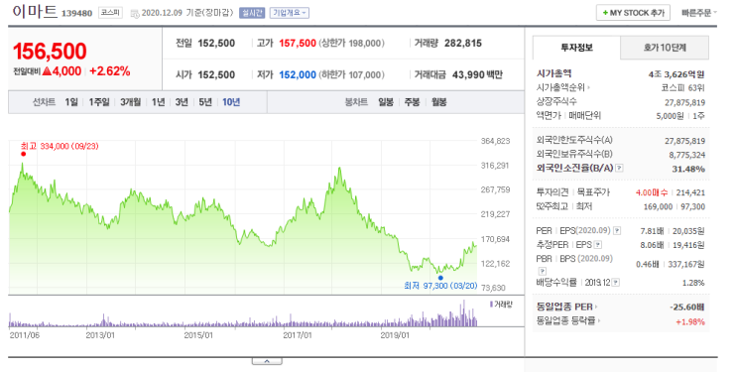Show the 월봉 monthly candle chart
This screenshot has width=737, height=372.
[x=439, y=102]
